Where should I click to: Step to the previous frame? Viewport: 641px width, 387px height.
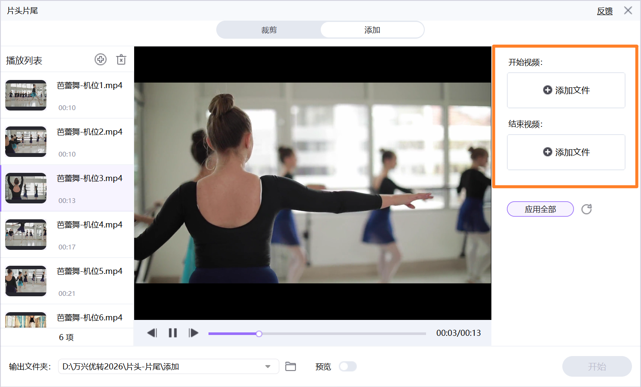pyautogui.click(x=152, y=333)
